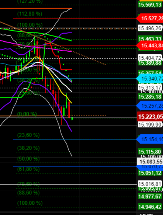Click the (88,60 %) label above 14.977,67 line
This screenshot has width=163, height=215.
pos(28,193)
